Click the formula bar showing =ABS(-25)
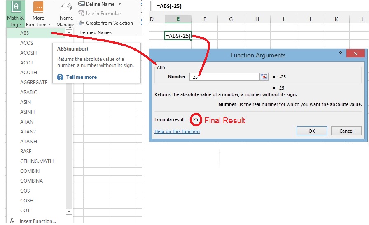The width and height of the screenshot is (369, 225). 260,6
